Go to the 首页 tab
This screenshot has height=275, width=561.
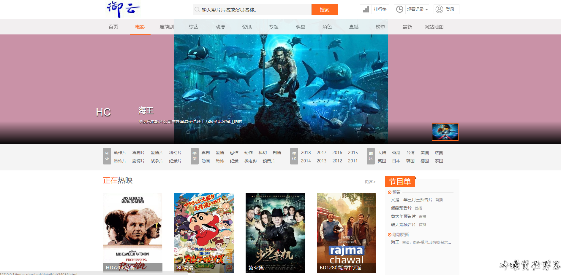[x=113, y=27]
